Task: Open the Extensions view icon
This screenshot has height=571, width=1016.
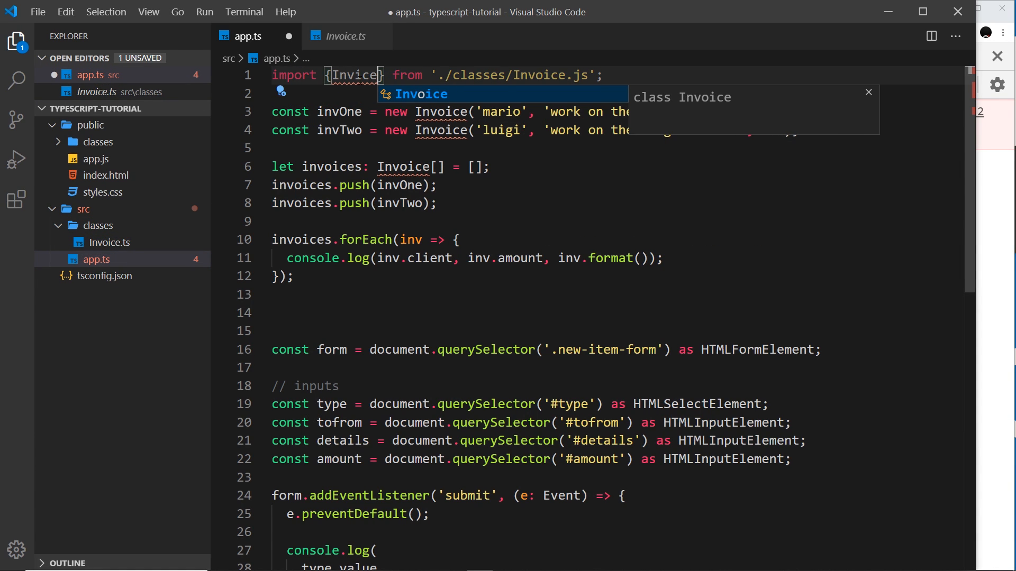Action: (x=16, y=199)
